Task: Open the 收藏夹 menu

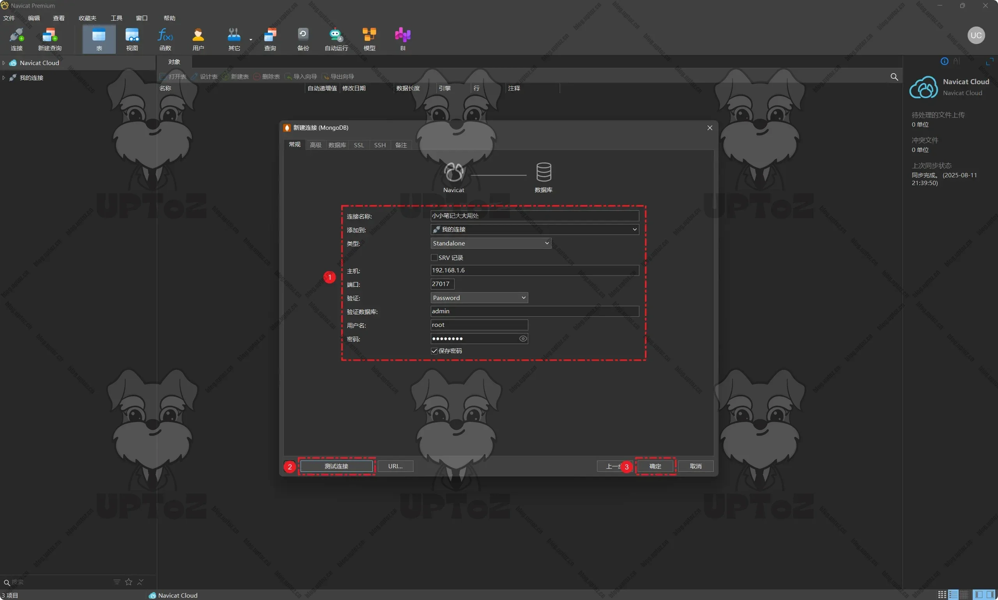Action: 87,18
